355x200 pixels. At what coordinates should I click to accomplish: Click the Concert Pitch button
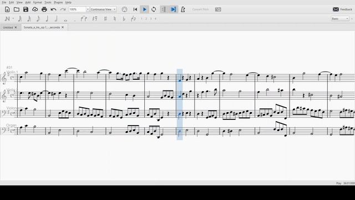200,9
